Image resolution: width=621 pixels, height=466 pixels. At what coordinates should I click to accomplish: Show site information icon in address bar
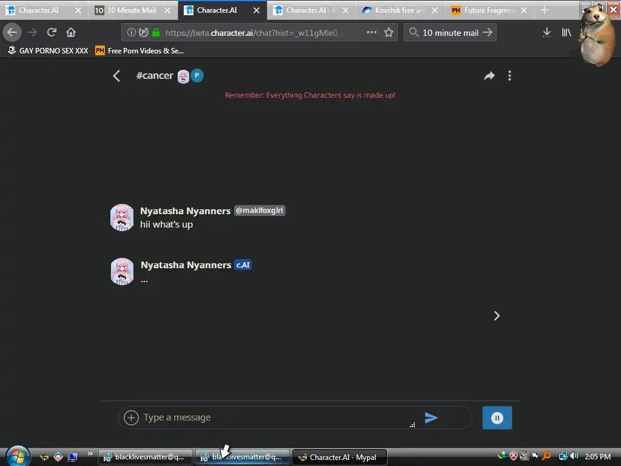(x=131, y=33)
